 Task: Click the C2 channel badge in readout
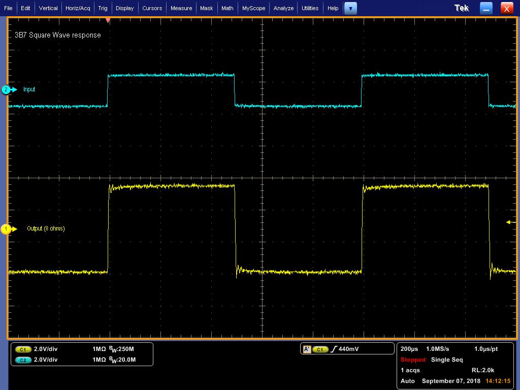23,360
